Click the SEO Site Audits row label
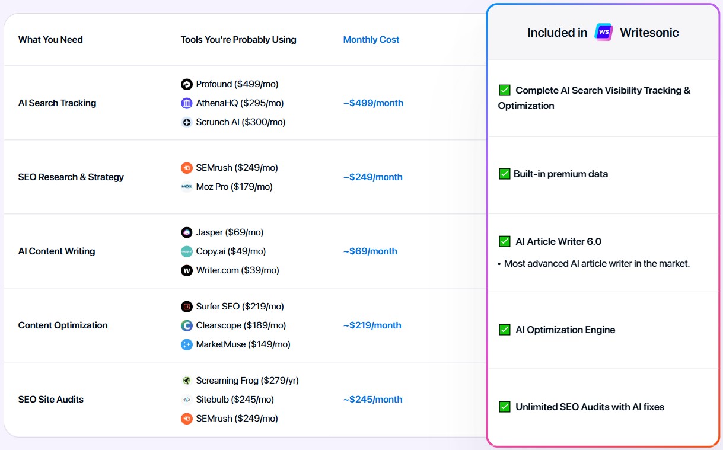723x450 pixels. tap(51, 400)
